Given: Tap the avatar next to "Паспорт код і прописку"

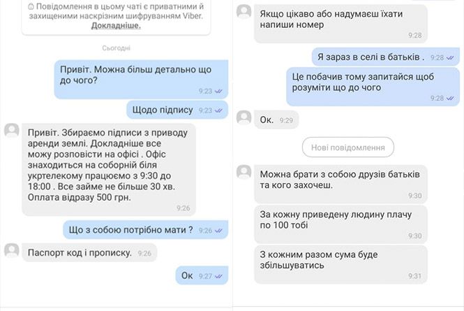Looking at the screenshot, I should [x=12, y=249].
